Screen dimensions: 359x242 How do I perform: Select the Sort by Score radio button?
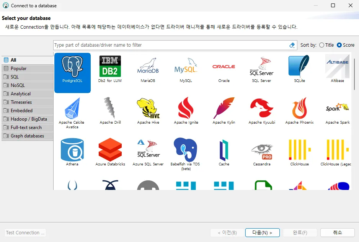coord(340,45)
